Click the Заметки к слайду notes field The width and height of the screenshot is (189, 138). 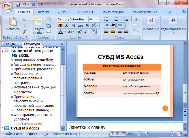(x=125, y=127)
